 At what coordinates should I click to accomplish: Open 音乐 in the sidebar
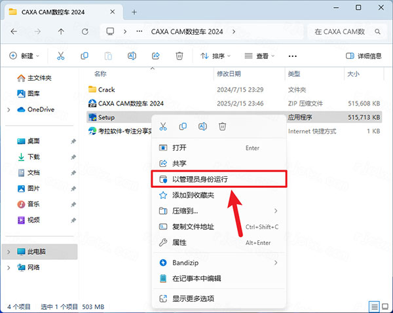28,204
